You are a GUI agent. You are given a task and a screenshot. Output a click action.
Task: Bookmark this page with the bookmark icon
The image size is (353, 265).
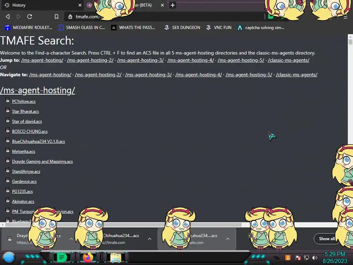tap(57, 17)
